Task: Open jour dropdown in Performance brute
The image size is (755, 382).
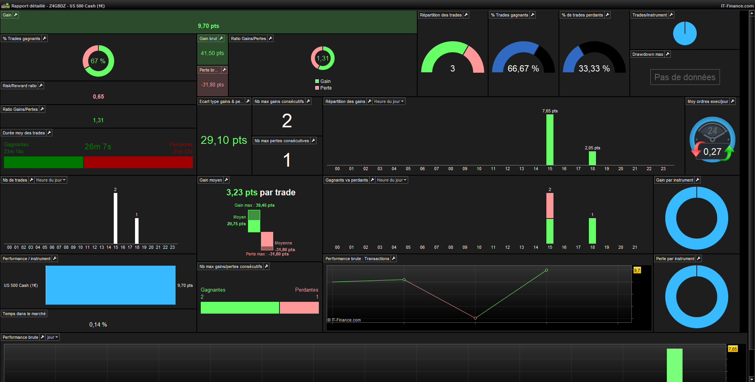Action: (x=52, y=337)
